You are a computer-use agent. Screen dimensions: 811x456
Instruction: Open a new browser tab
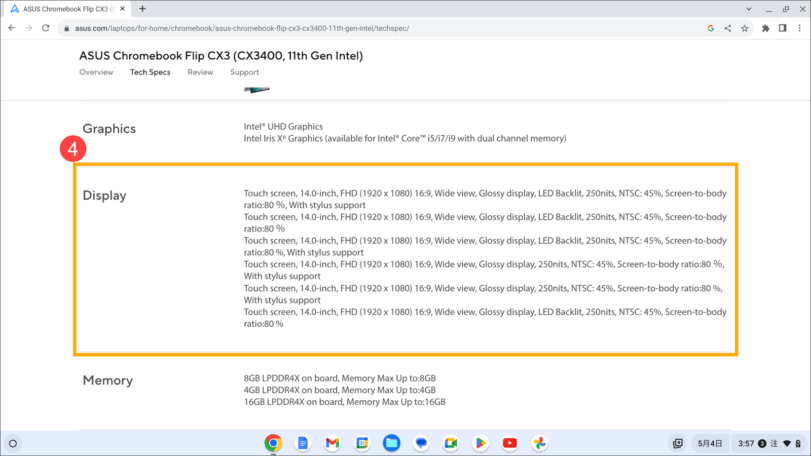[142, 9]
